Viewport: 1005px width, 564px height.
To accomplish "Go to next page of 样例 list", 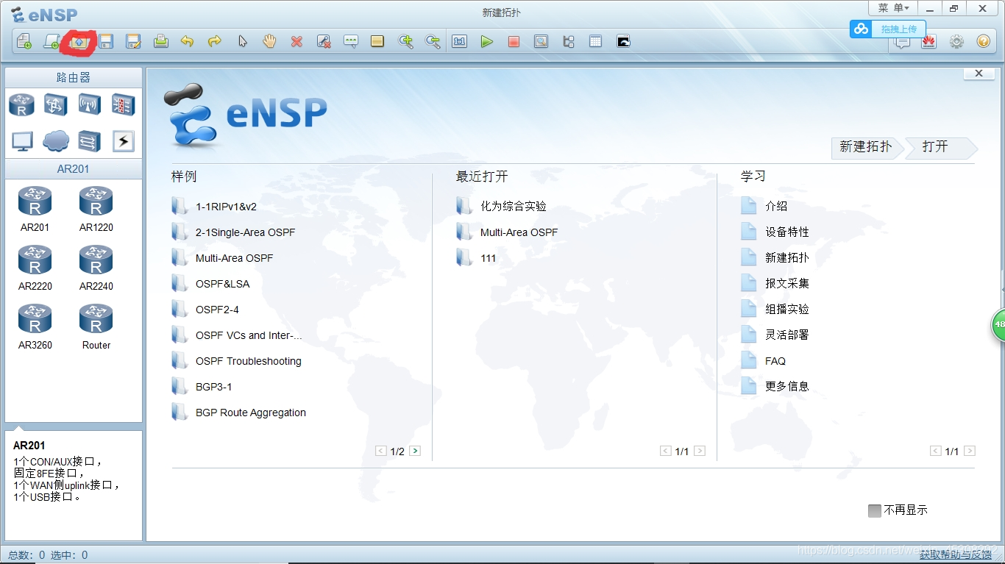I will pos(415,451).
